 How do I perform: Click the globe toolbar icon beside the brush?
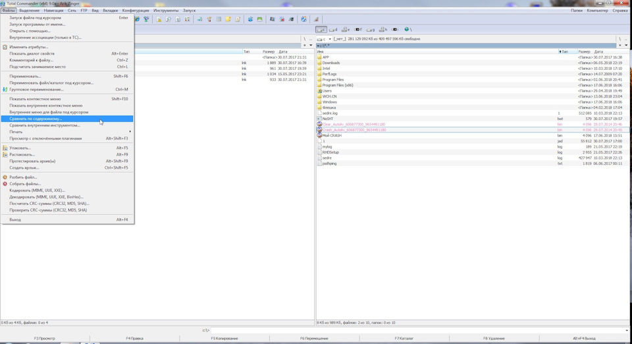coord(303,19)
